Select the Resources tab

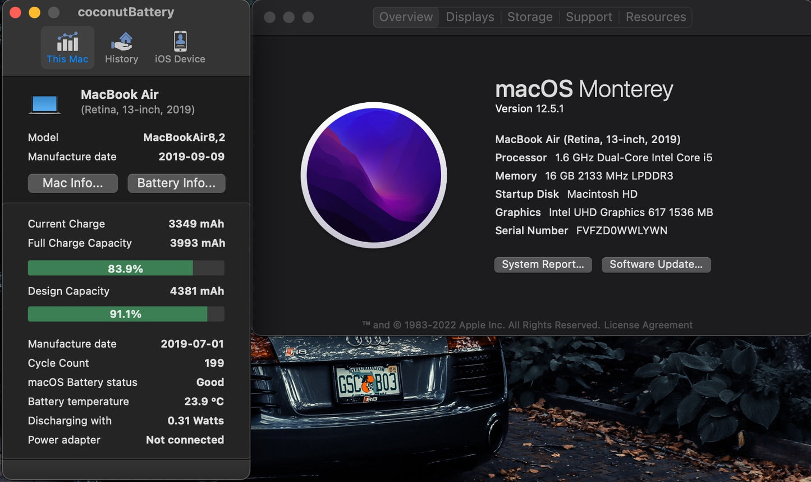[x=655, y=17]
